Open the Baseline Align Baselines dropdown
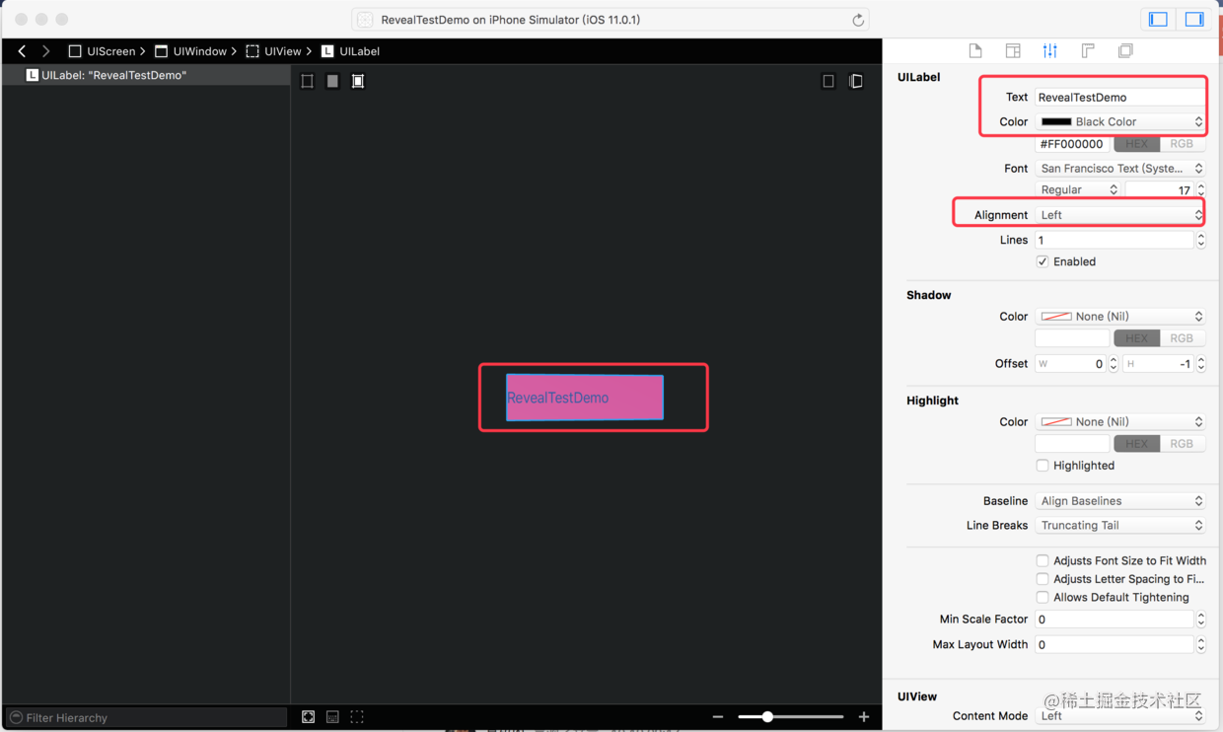1223x732 pixels. pos(1119,501)
